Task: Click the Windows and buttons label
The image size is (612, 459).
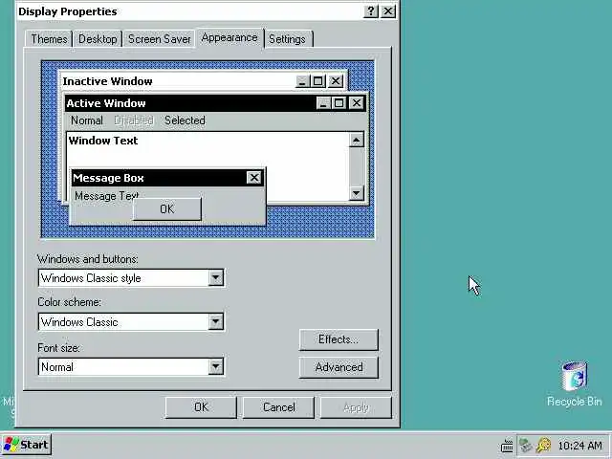Action: point(88,259)
